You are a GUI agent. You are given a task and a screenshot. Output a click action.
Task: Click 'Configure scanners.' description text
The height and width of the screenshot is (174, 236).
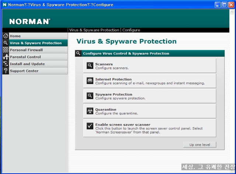(112, 68)
